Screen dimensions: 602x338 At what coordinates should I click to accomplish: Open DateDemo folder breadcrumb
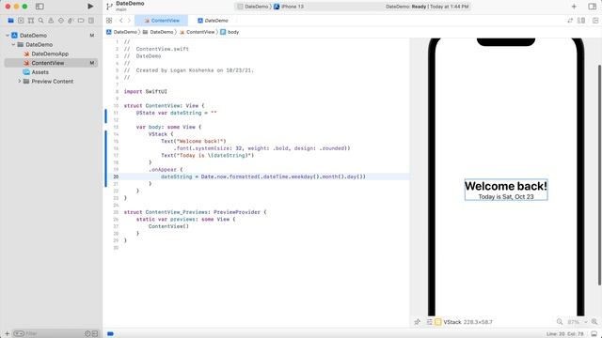click(x=158, y=32)
